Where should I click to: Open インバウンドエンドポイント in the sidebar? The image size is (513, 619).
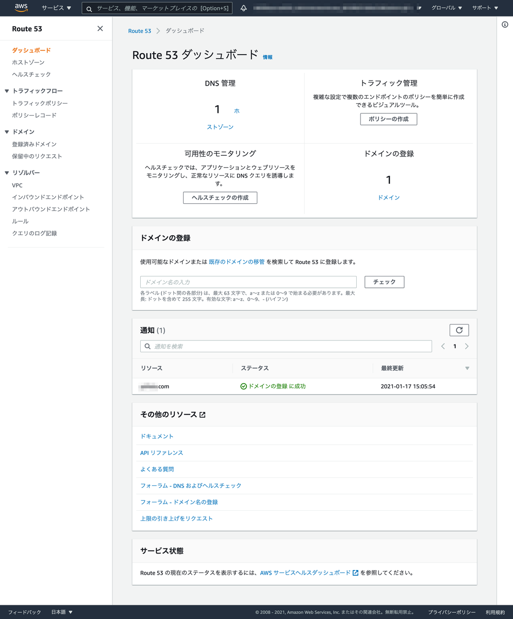(48, 197)
